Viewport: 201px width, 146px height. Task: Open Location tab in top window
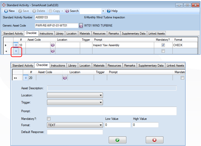pos(71,33)
